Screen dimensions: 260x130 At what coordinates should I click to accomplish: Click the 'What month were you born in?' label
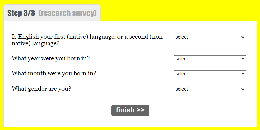(54, 73)
